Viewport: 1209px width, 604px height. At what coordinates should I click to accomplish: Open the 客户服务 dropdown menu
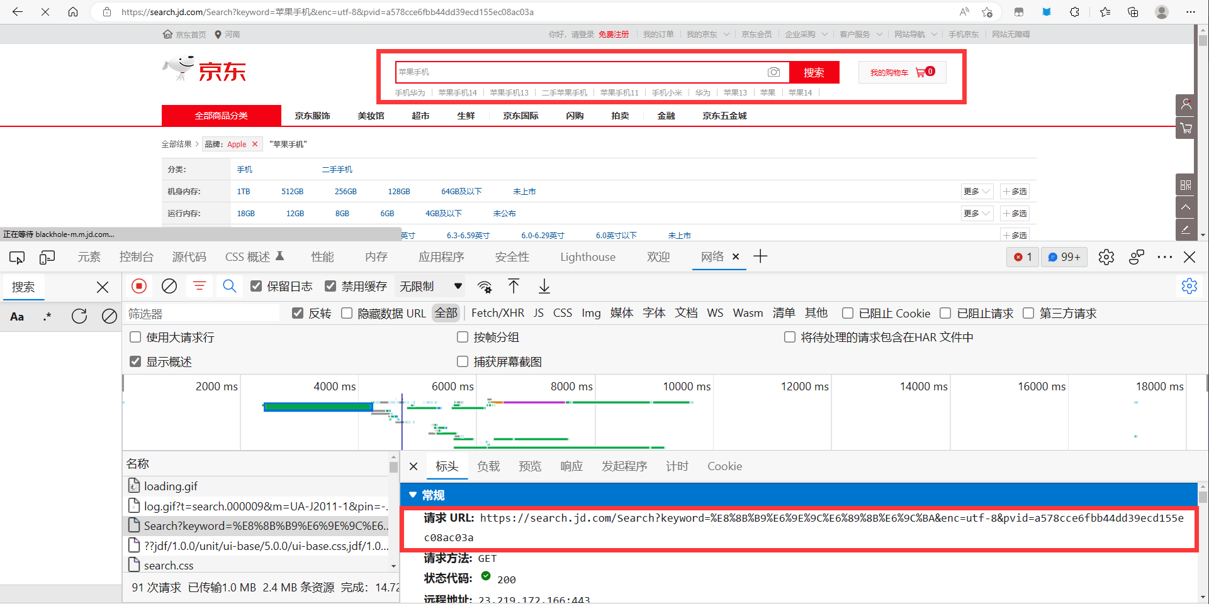coord(860,35)
